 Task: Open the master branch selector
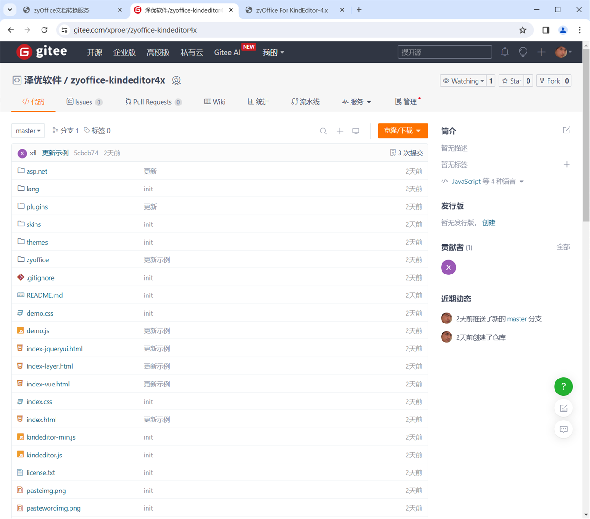[x=28, y=131]
